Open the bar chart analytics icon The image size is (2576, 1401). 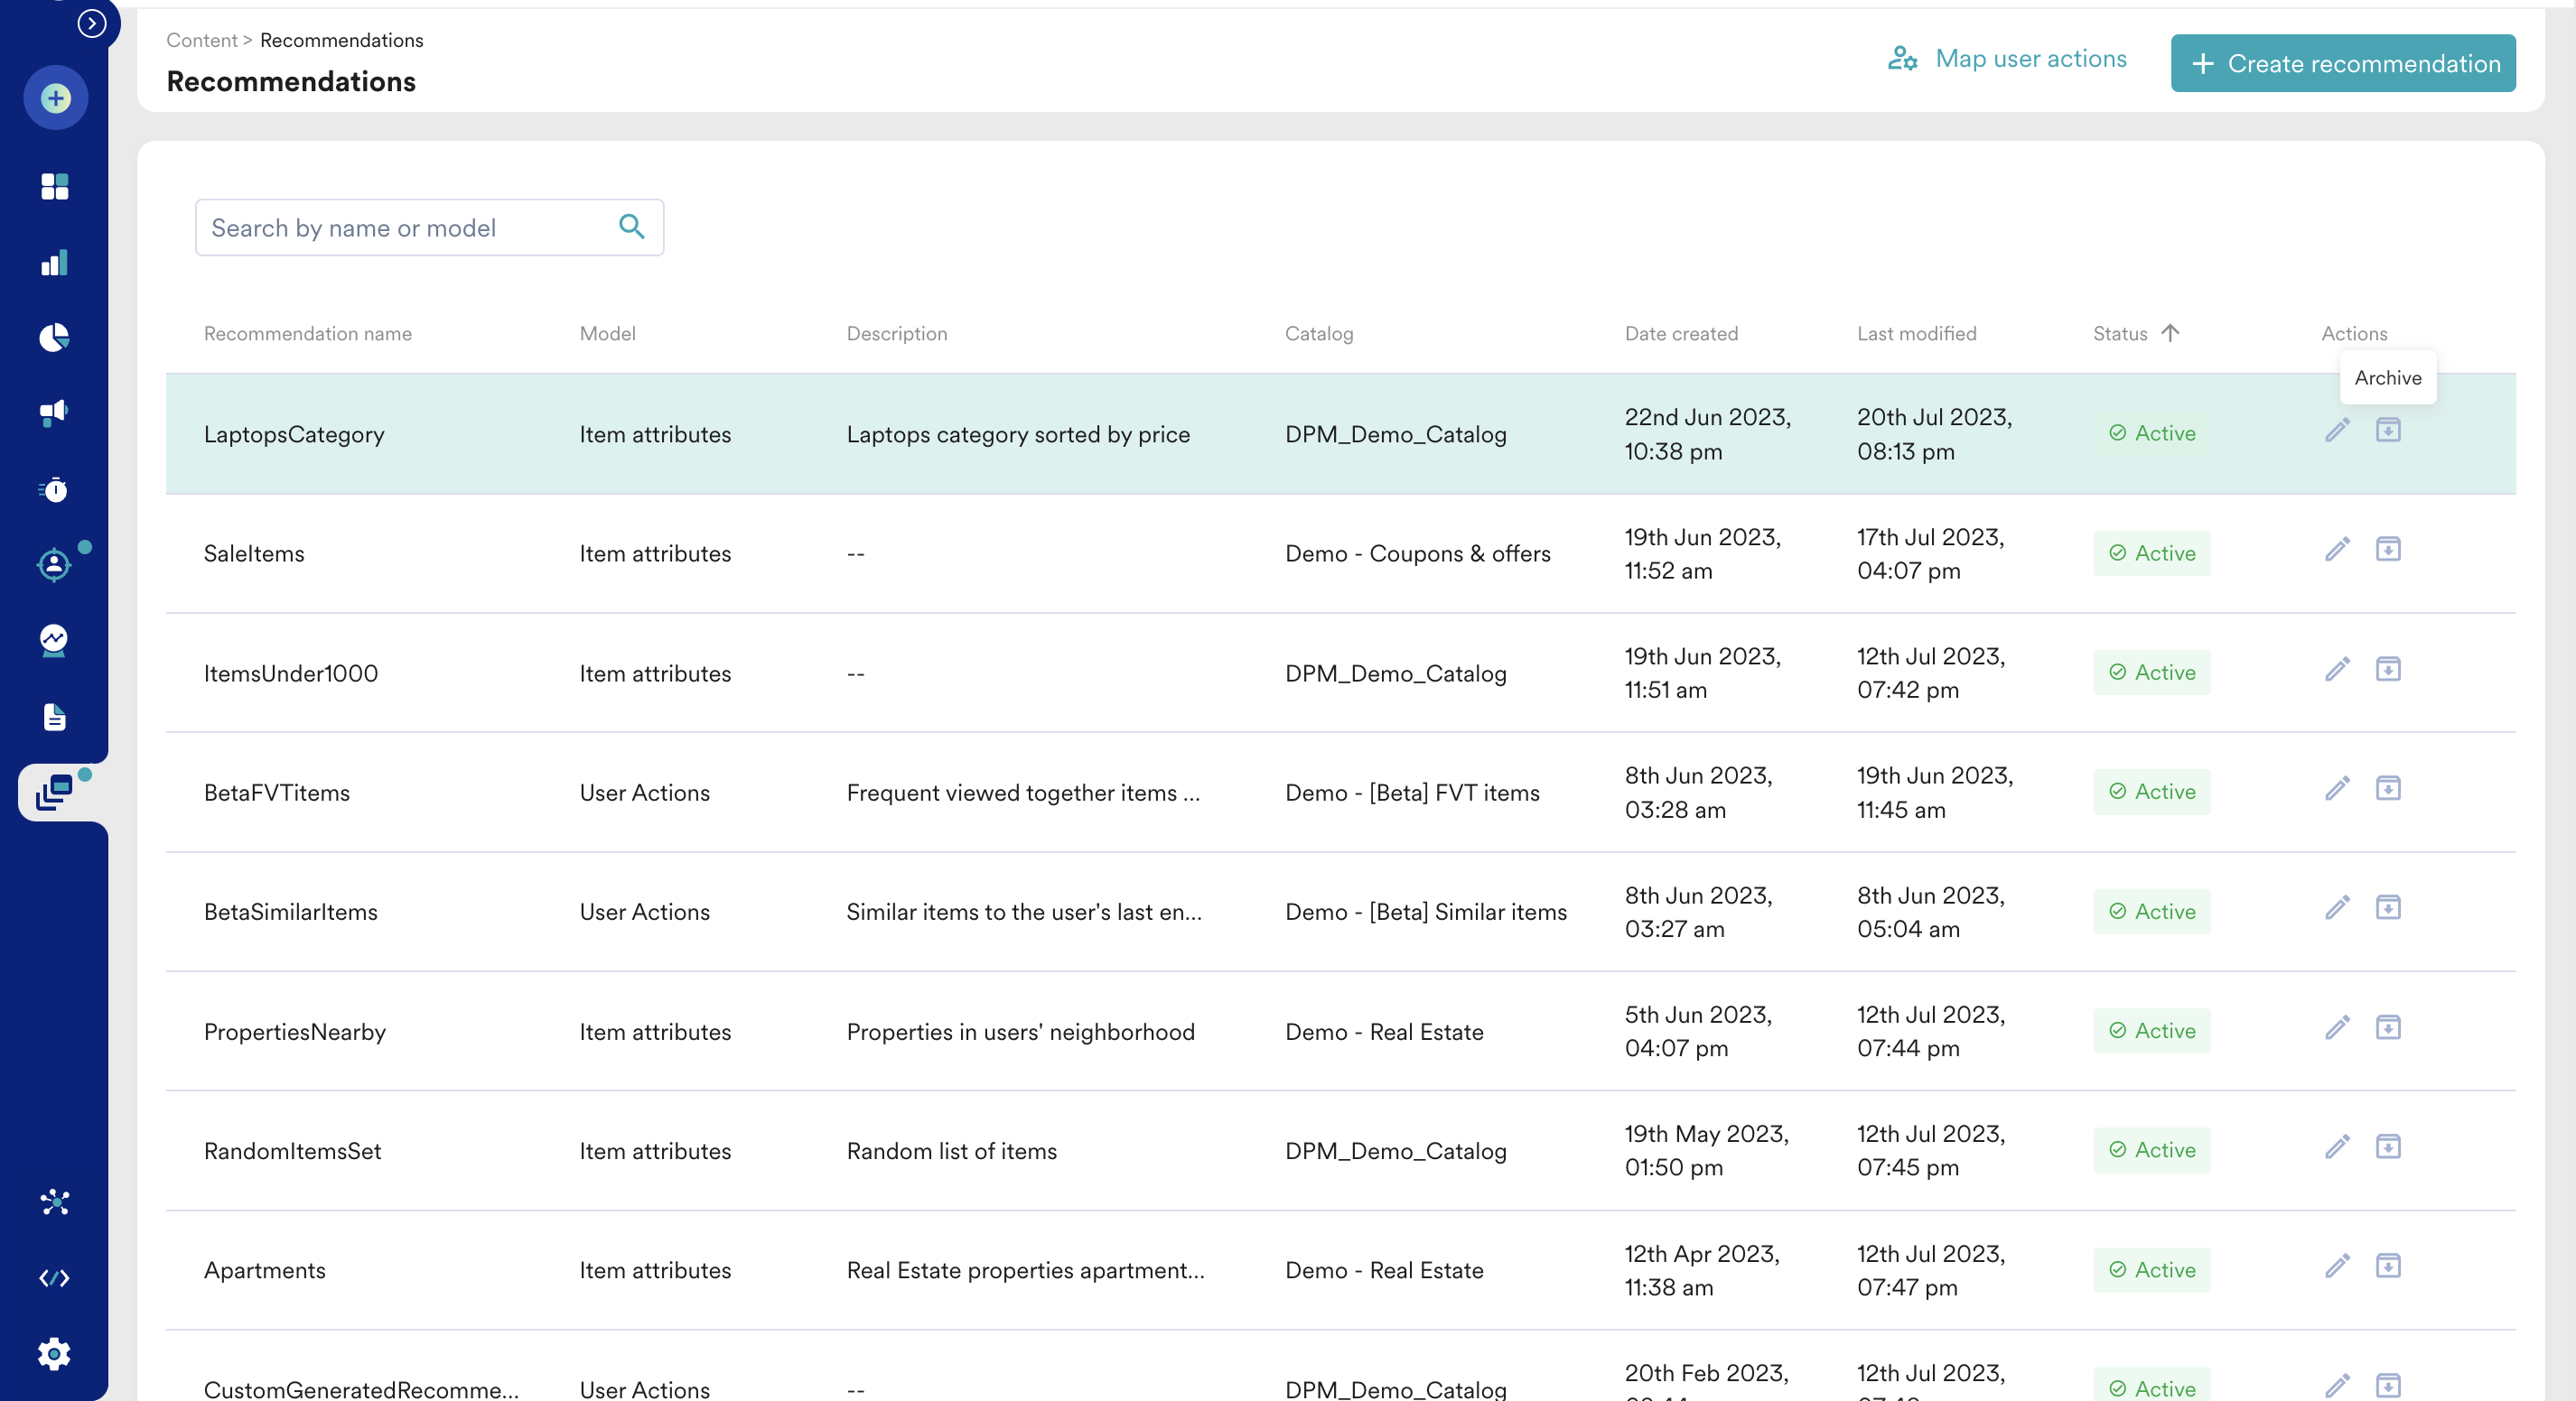[55, 263]
